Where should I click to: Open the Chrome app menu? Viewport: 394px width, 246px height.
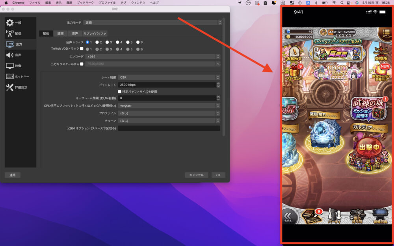(19, 3)
